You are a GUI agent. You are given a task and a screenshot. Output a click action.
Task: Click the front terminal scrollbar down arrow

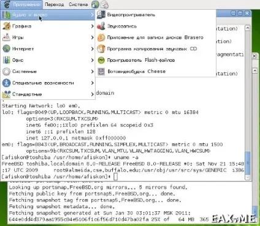(248, 178)
